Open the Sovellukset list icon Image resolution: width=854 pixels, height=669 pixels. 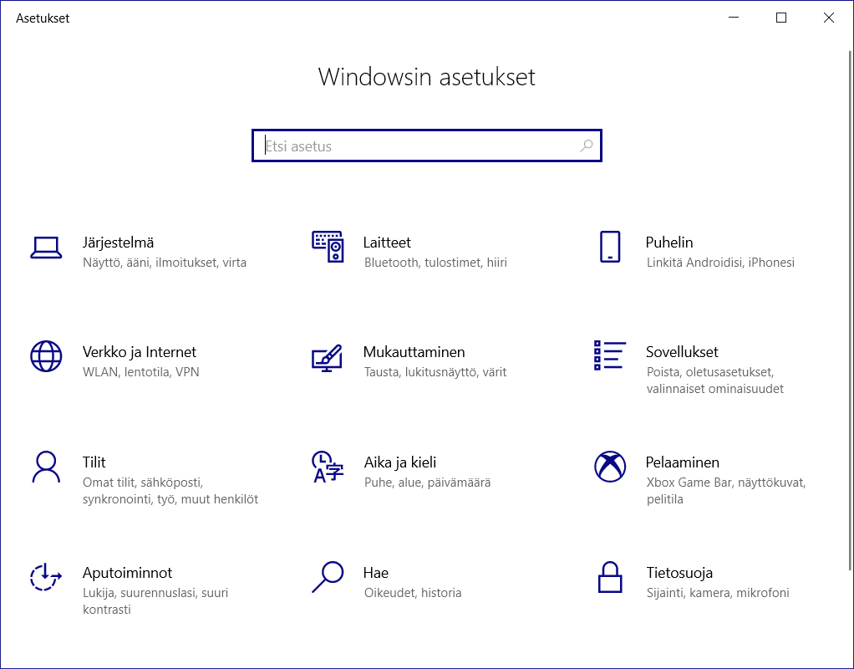(609, 355)
